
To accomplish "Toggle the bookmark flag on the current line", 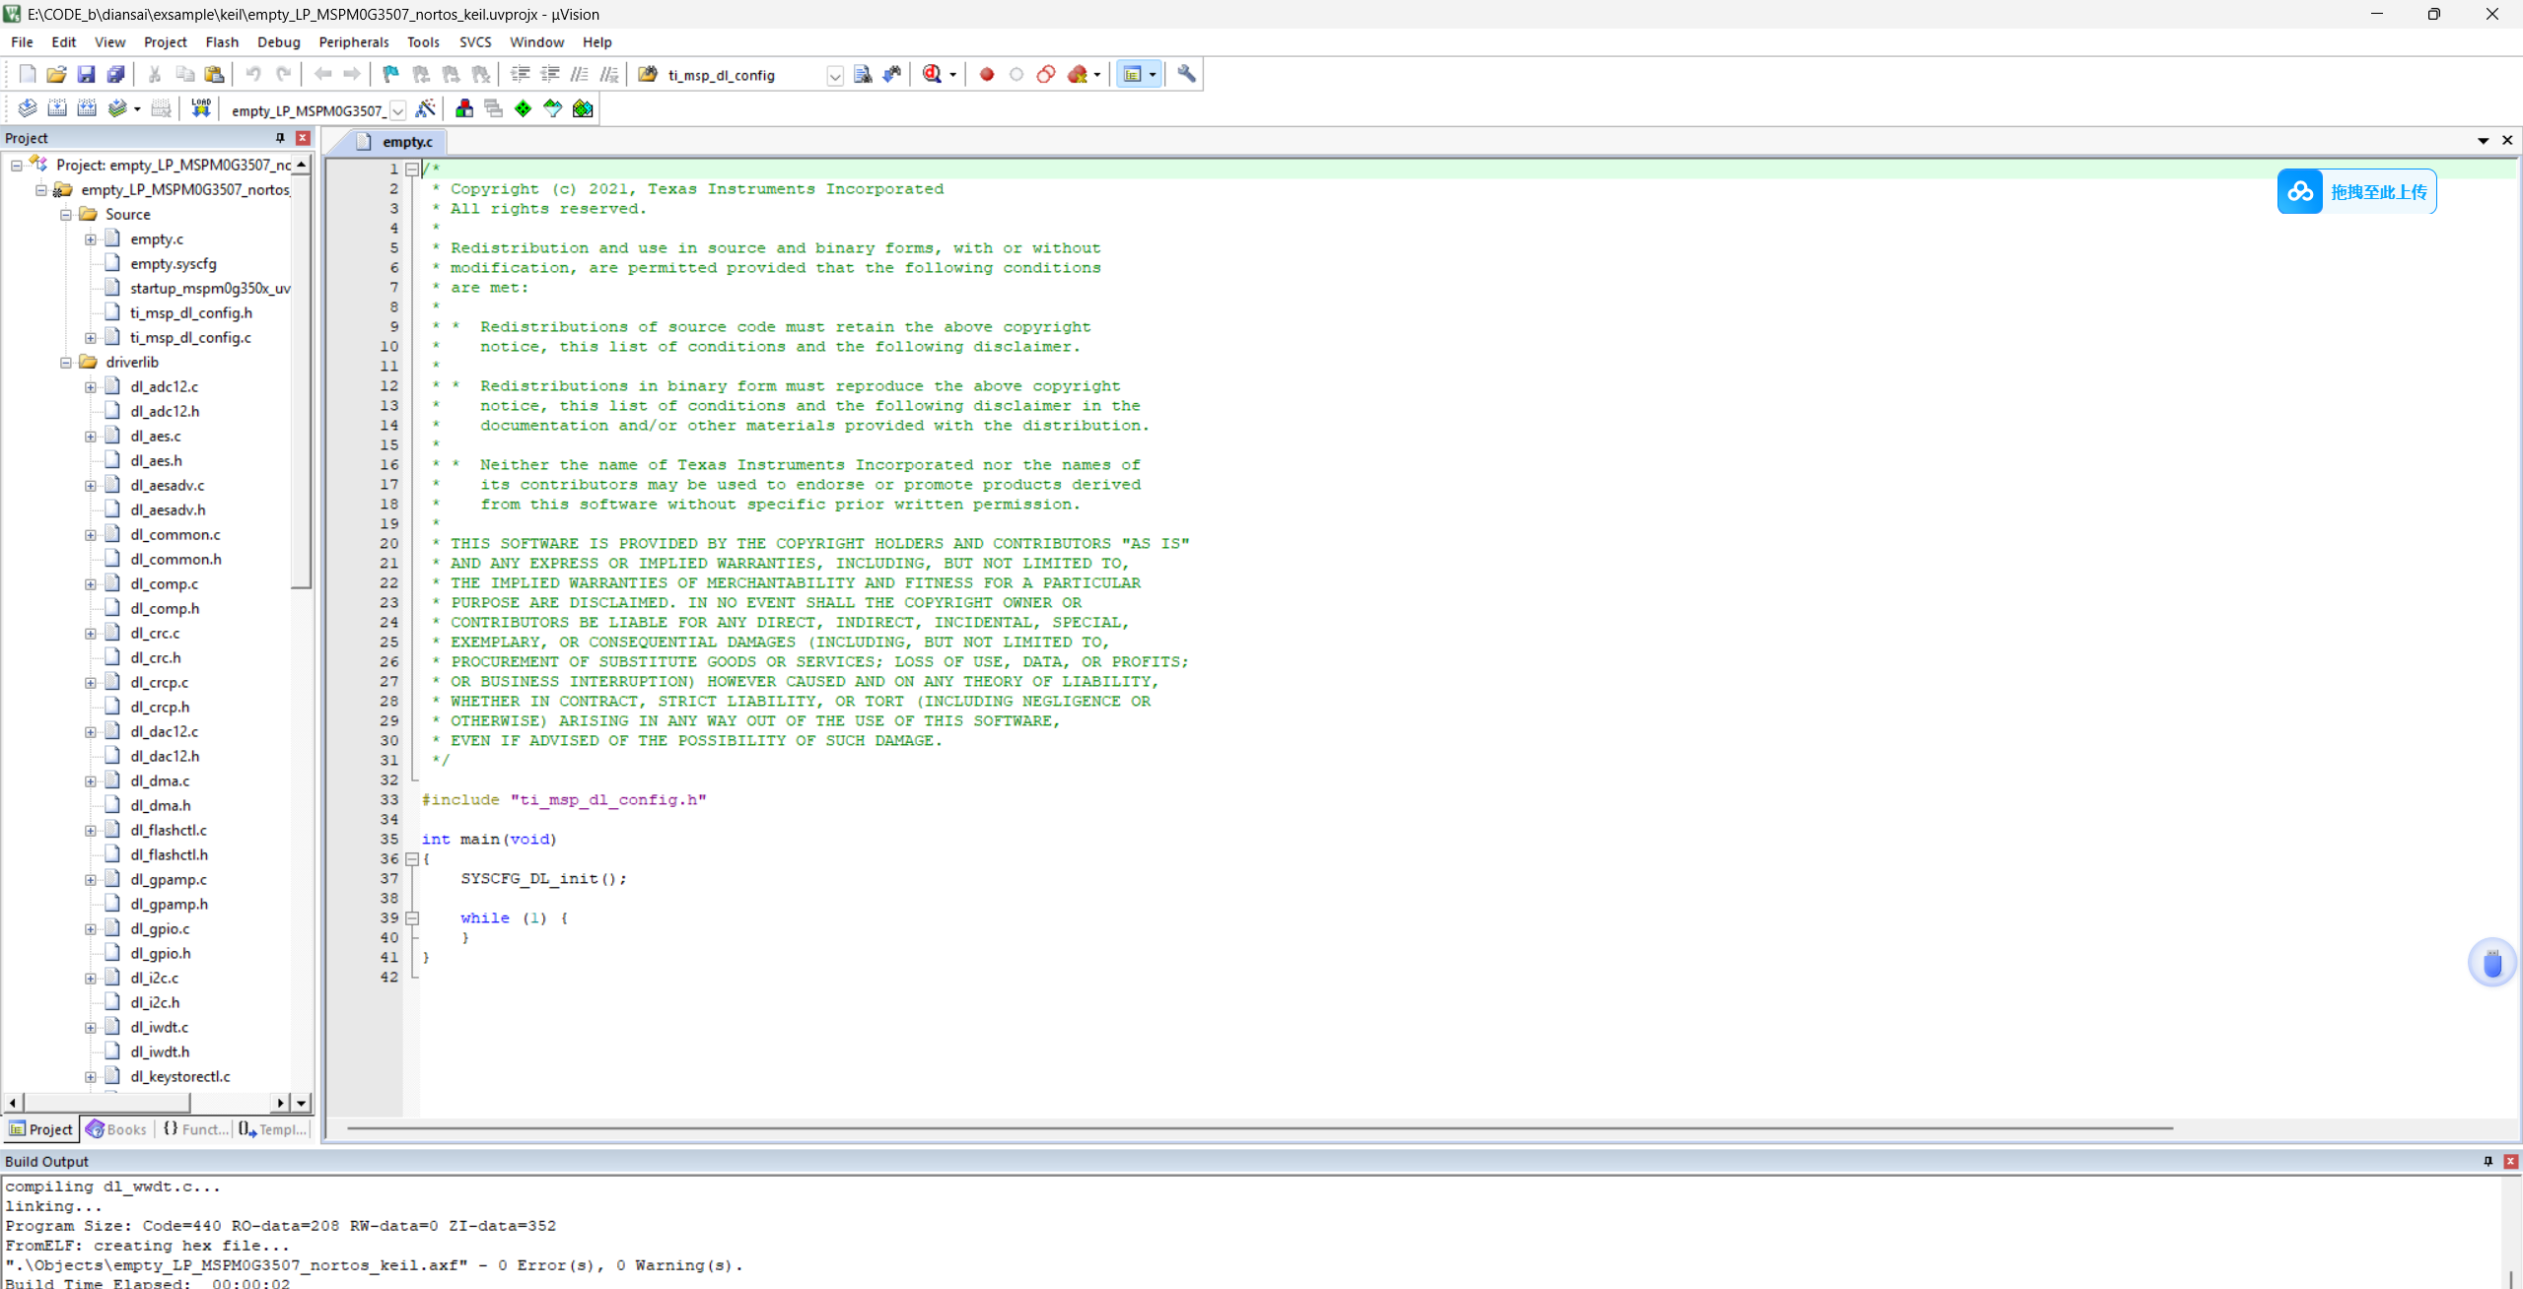I will coord(391,75).
